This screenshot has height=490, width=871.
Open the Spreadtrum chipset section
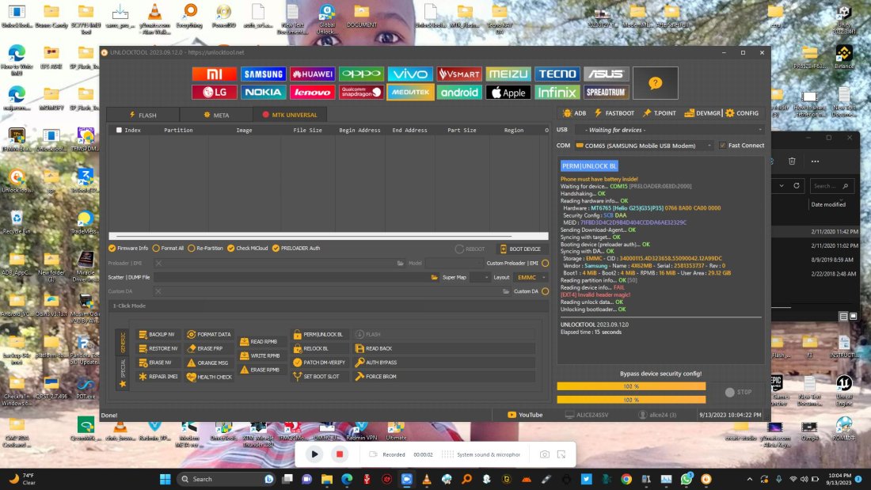click(606, 93)
